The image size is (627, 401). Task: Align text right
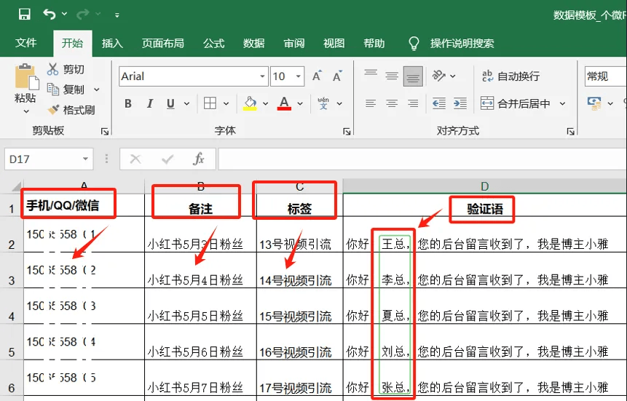click(x=413, y=103)
